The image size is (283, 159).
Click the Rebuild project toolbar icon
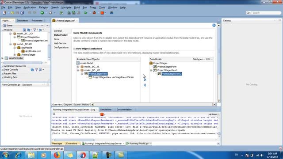point(74,13)
